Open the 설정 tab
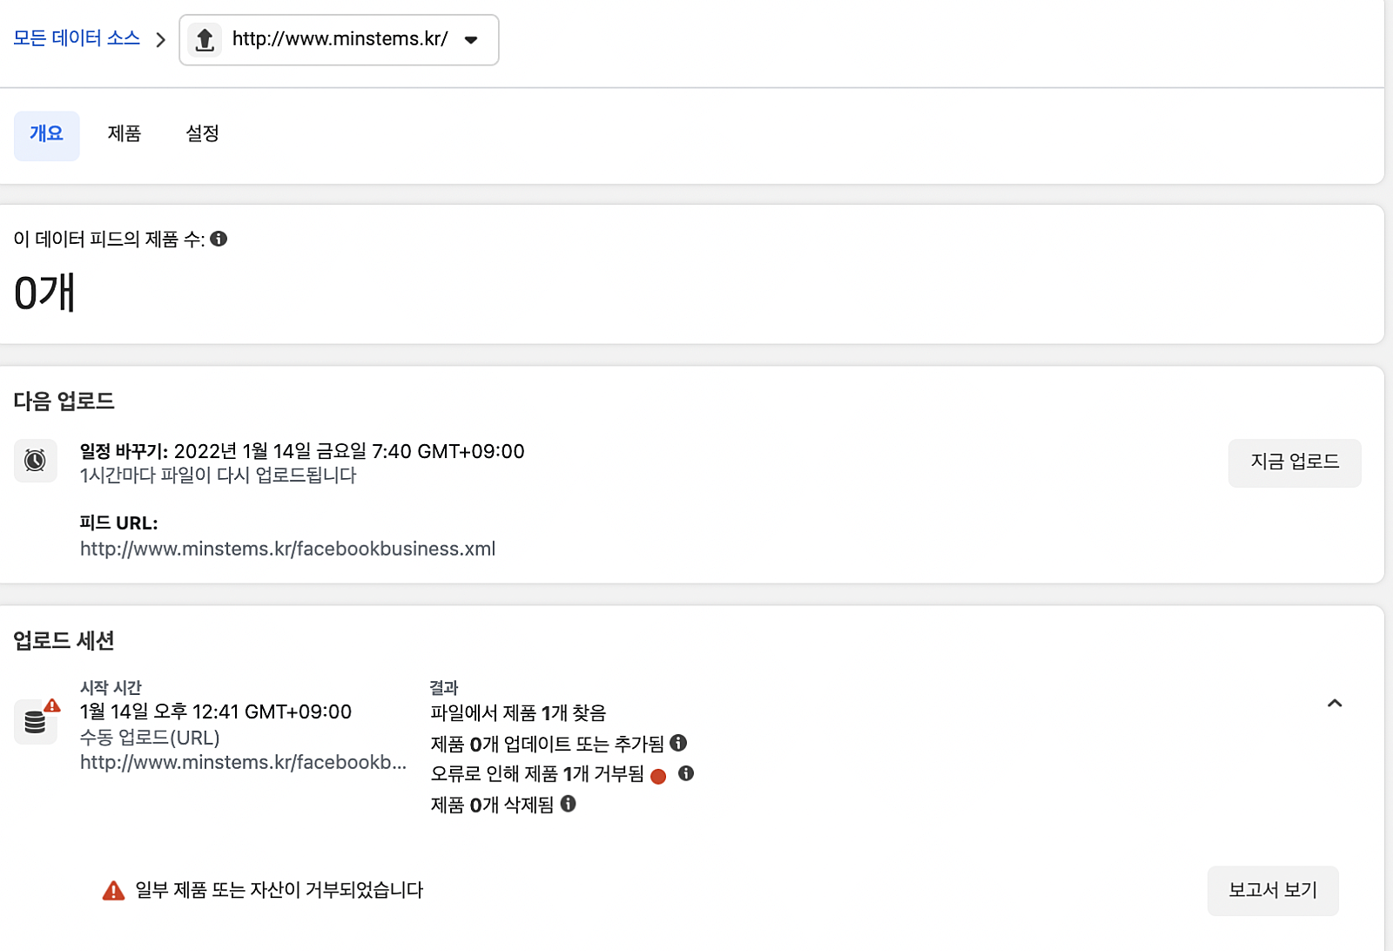1393x951 pixels. coord(202,134)
